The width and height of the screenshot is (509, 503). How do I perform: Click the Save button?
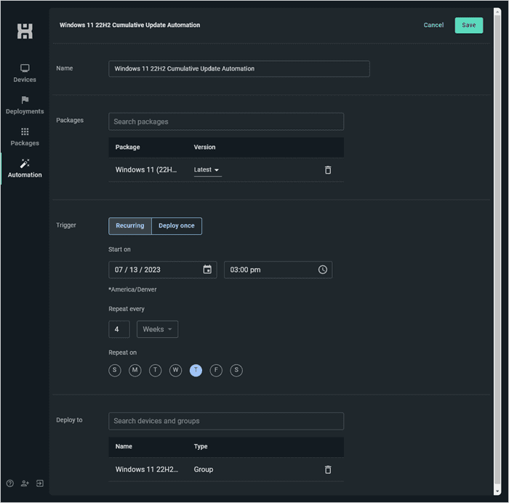[469, 25]
